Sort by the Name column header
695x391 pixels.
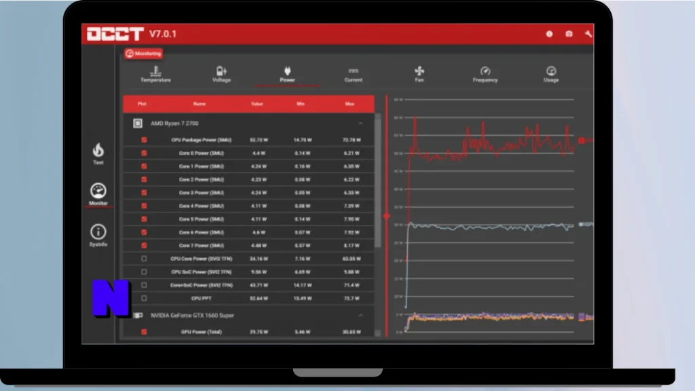click(200, 104)
